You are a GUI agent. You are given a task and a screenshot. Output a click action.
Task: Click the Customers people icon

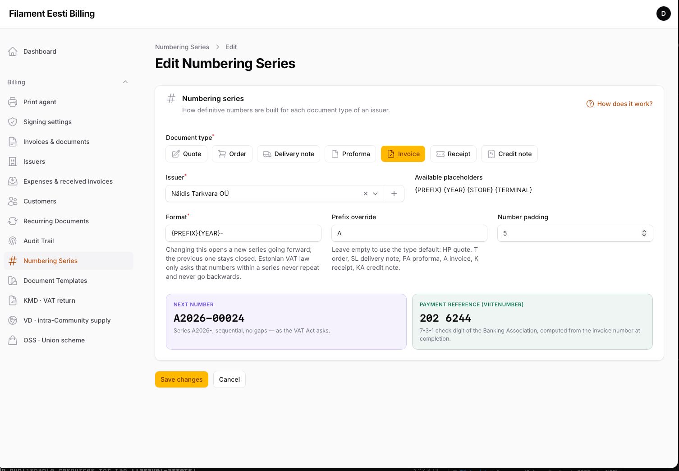(x=13, y=201)
